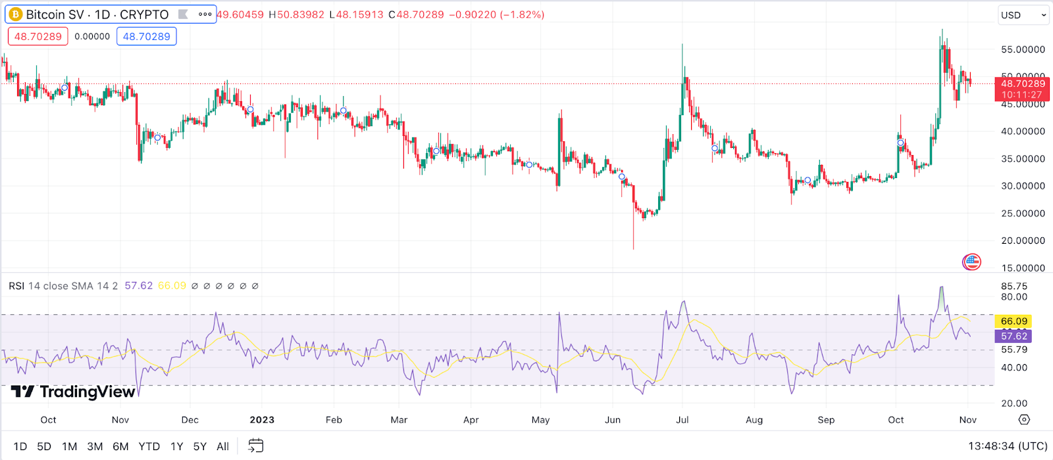Click the 30.00000 price scale label
The height and width of the screenshot is (460, 1053).
tap(1023, 186)
